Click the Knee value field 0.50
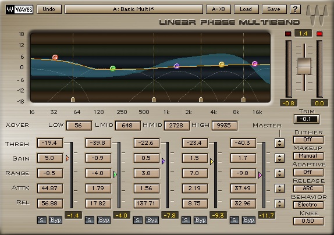This screenshot has height=235, width=334. point(308,221)
